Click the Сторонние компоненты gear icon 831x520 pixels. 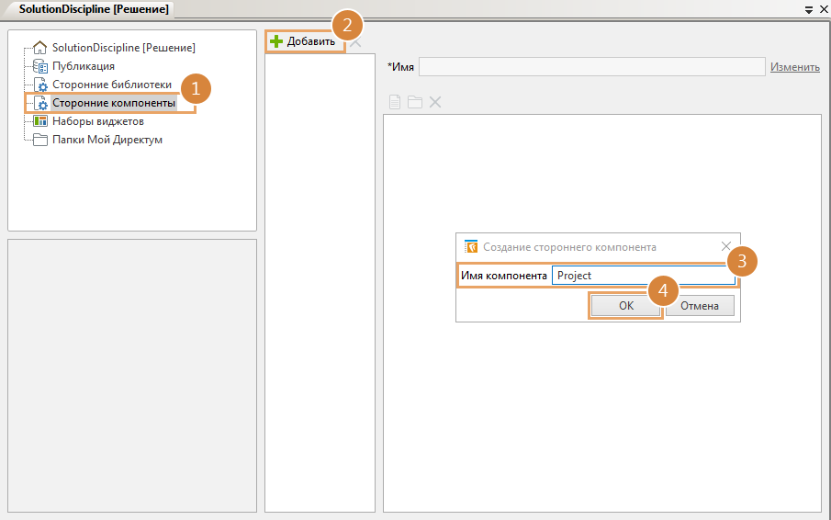pos(40,104)
